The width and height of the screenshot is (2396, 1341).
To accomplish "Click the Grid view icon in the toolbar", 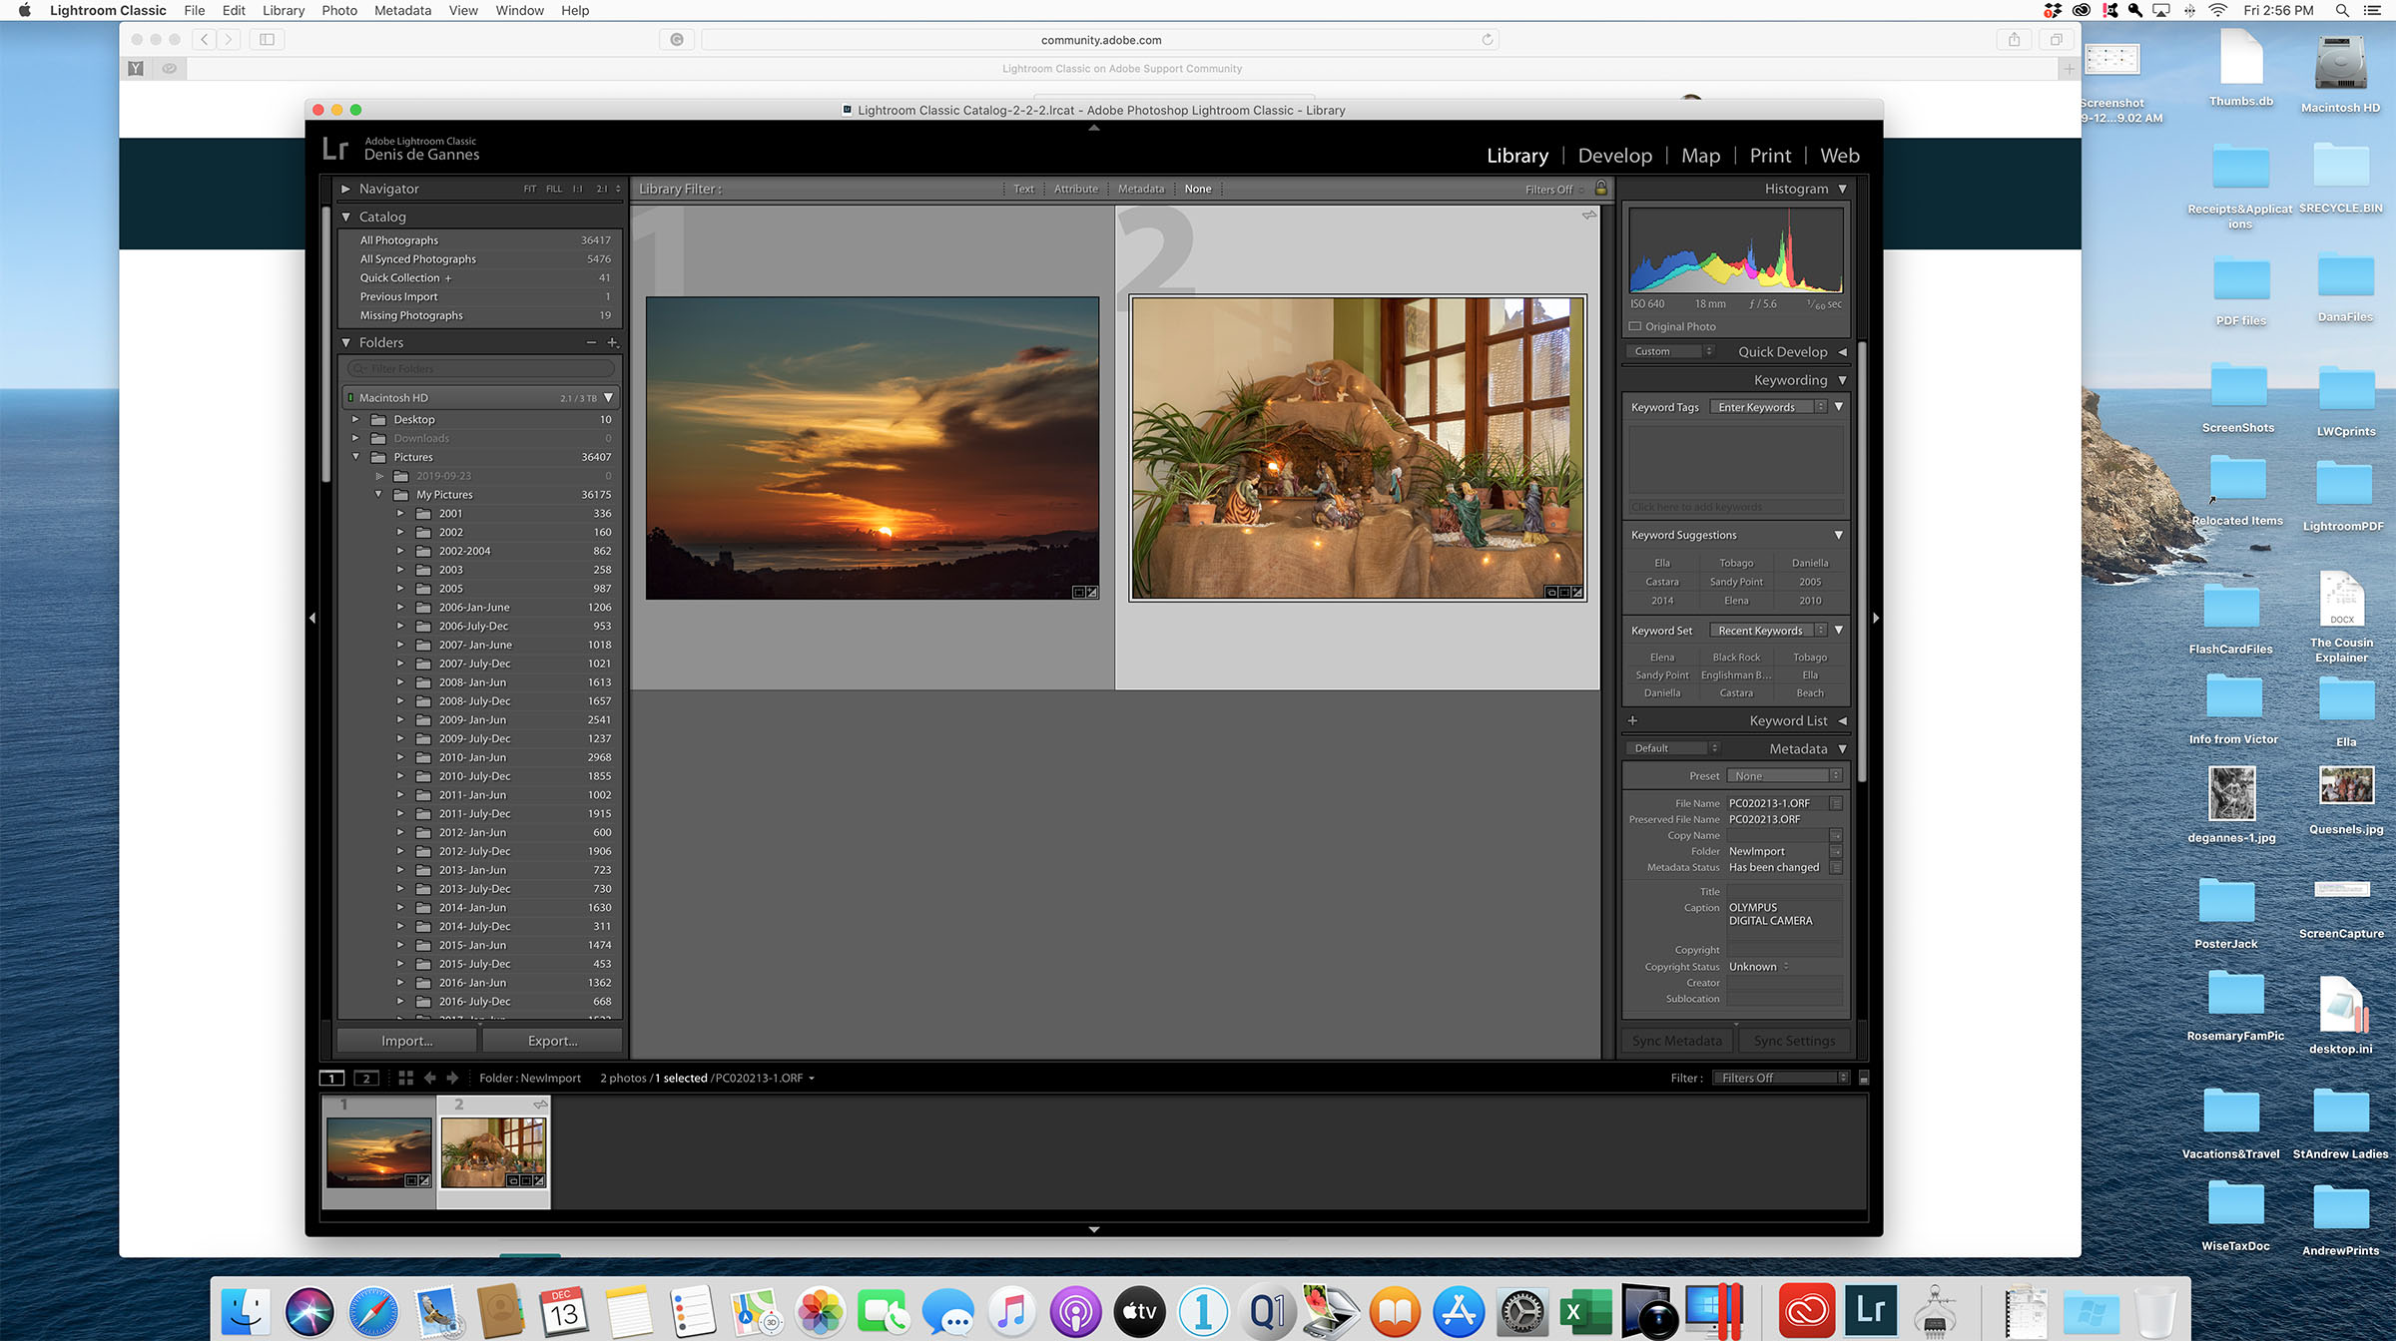I will [x=405, y=1079].
